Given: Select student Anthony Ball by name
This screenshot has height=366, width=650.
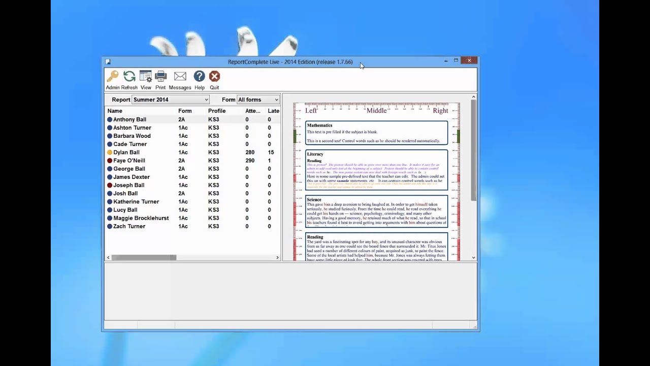Looking at the screenshot, I should (129, 119).
